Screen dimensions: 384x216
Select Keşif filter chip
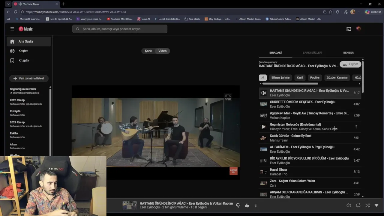click(300, 77)
